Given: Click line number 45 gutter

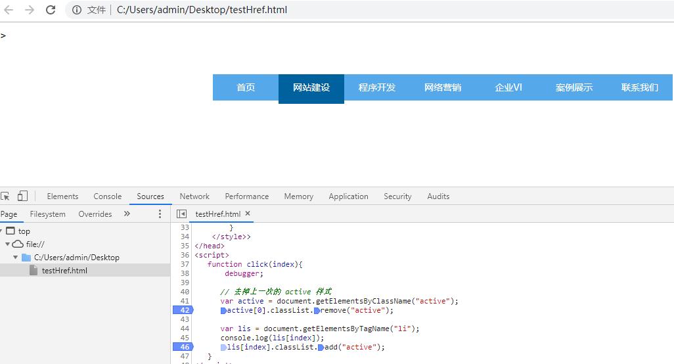Looking at the screenshot, I should (x=185, y=338).
